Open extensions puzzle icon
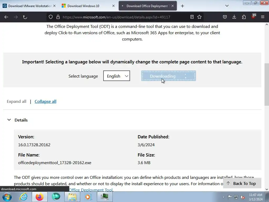 244,17
